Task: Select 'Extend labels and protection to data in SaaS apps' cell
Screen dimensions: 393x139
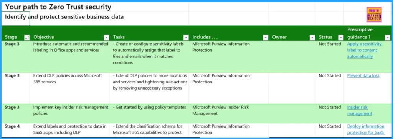Action: (x=69, y=130)
